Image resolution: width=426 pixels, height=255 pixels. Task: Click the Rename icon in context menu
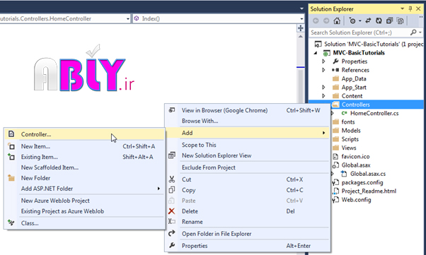pos(172,221)
